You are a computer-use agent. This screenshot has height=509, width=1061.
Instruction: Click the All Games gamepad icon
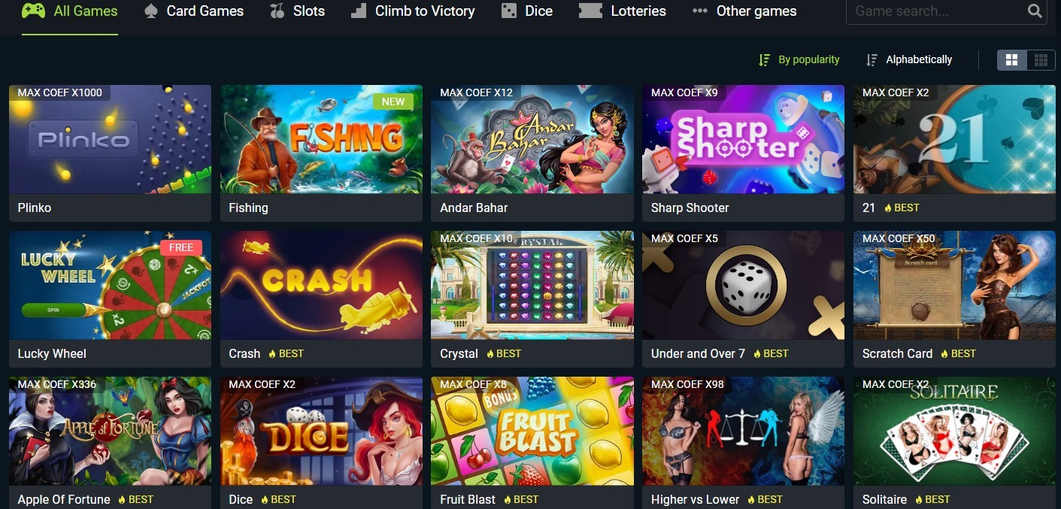33,11
